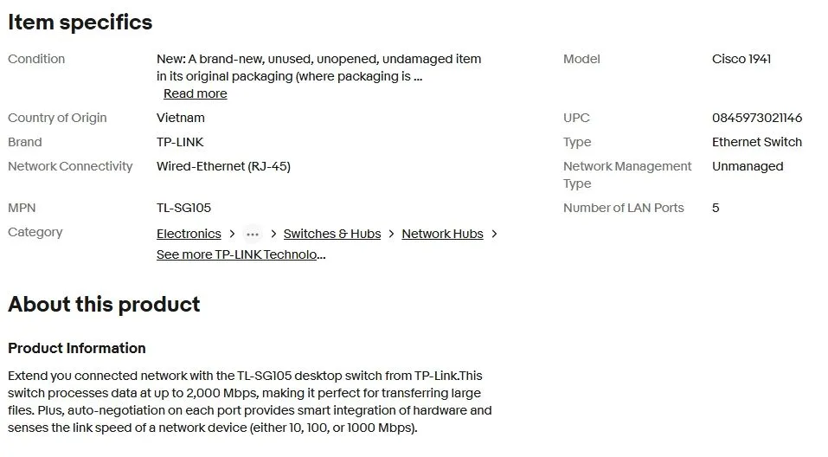Open the Switches & Hubs category
Viewport: 828px width, 457px height.
(331, 234)
